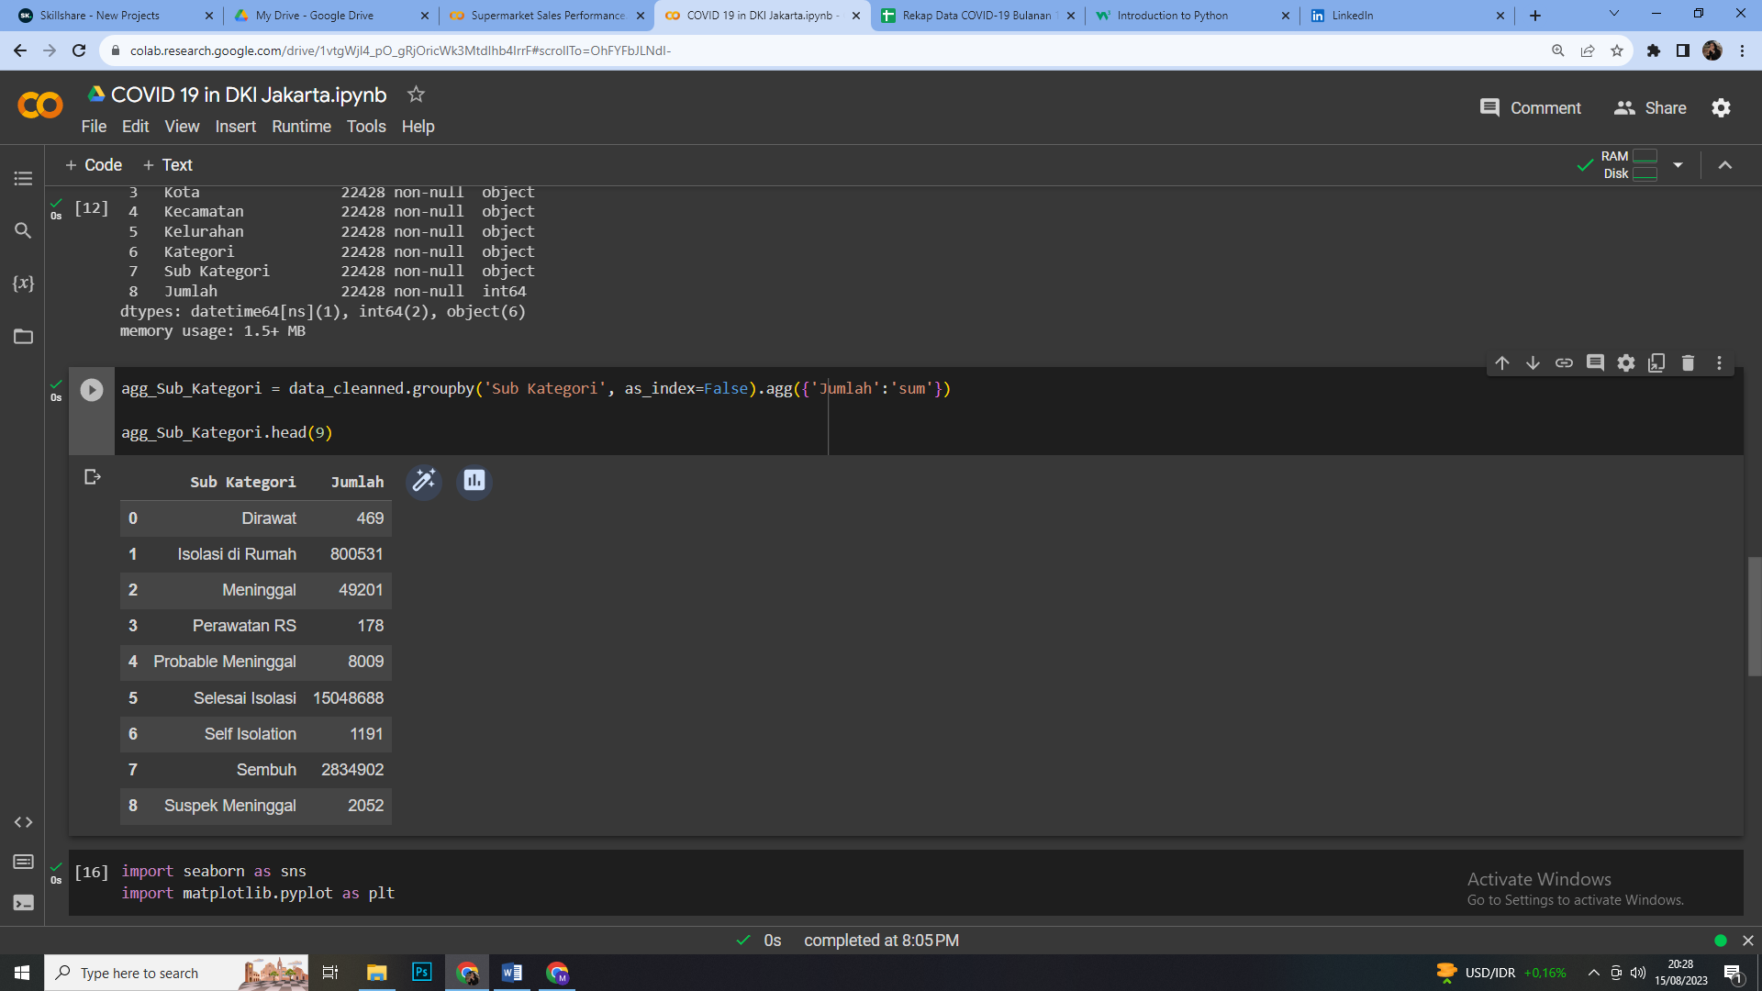Clear the cell output icon
The width and height of the screenshot is (1762, 991).
[x=92, y=477]
